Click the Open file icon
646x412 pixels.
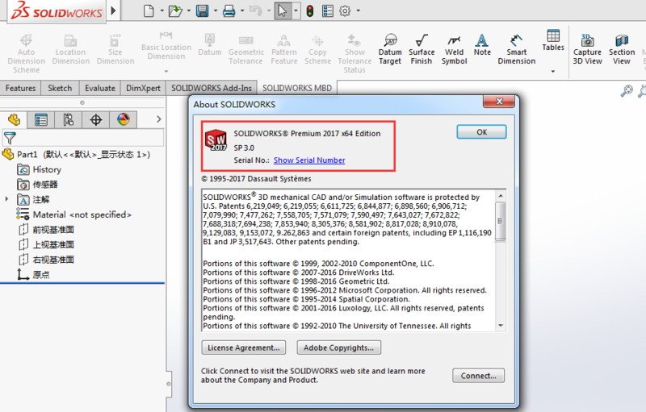[175, 10]
